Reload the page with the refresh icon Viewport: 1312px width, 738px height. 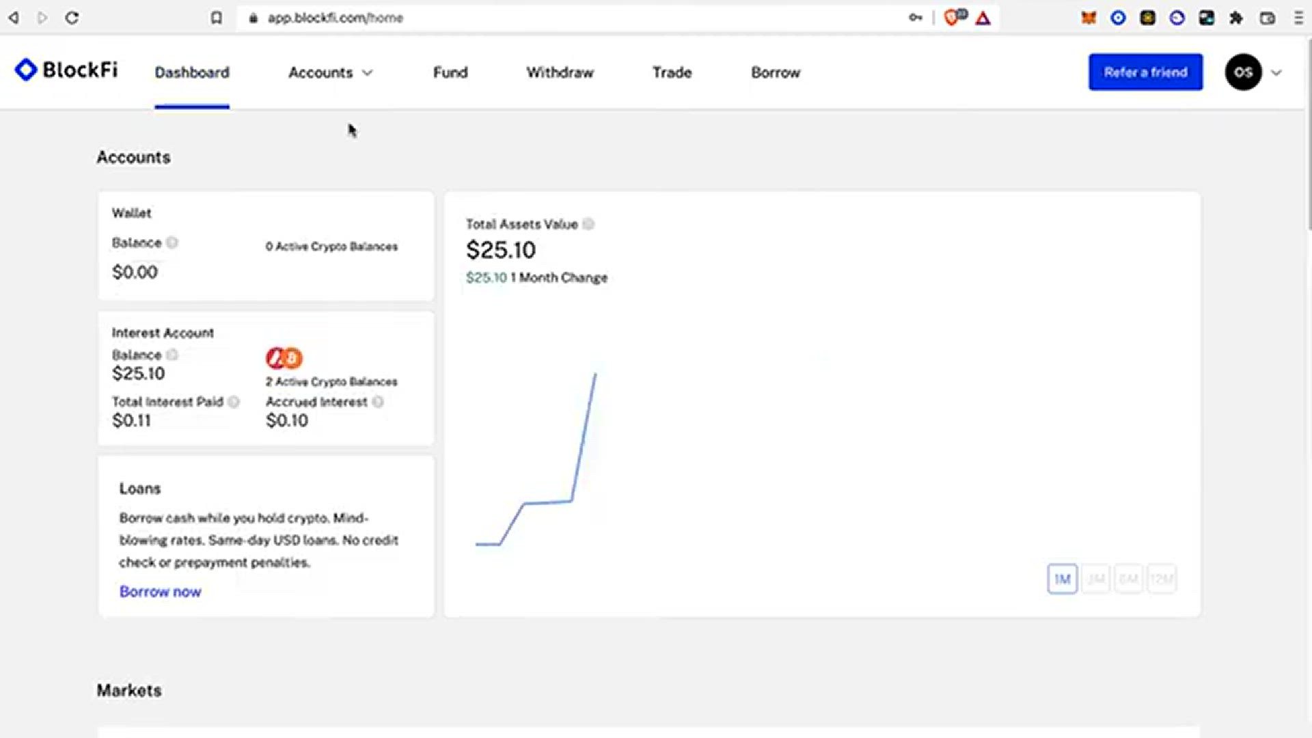click(72, 18)
